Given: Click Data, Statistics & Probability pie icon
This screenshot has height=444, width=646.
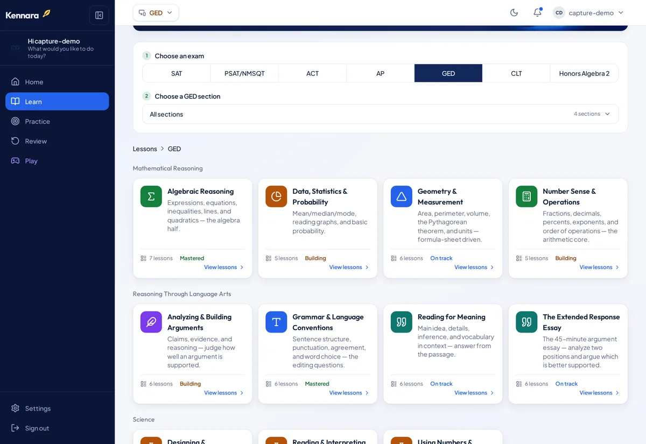Looking at the screenshot, I should pos(276,196).
